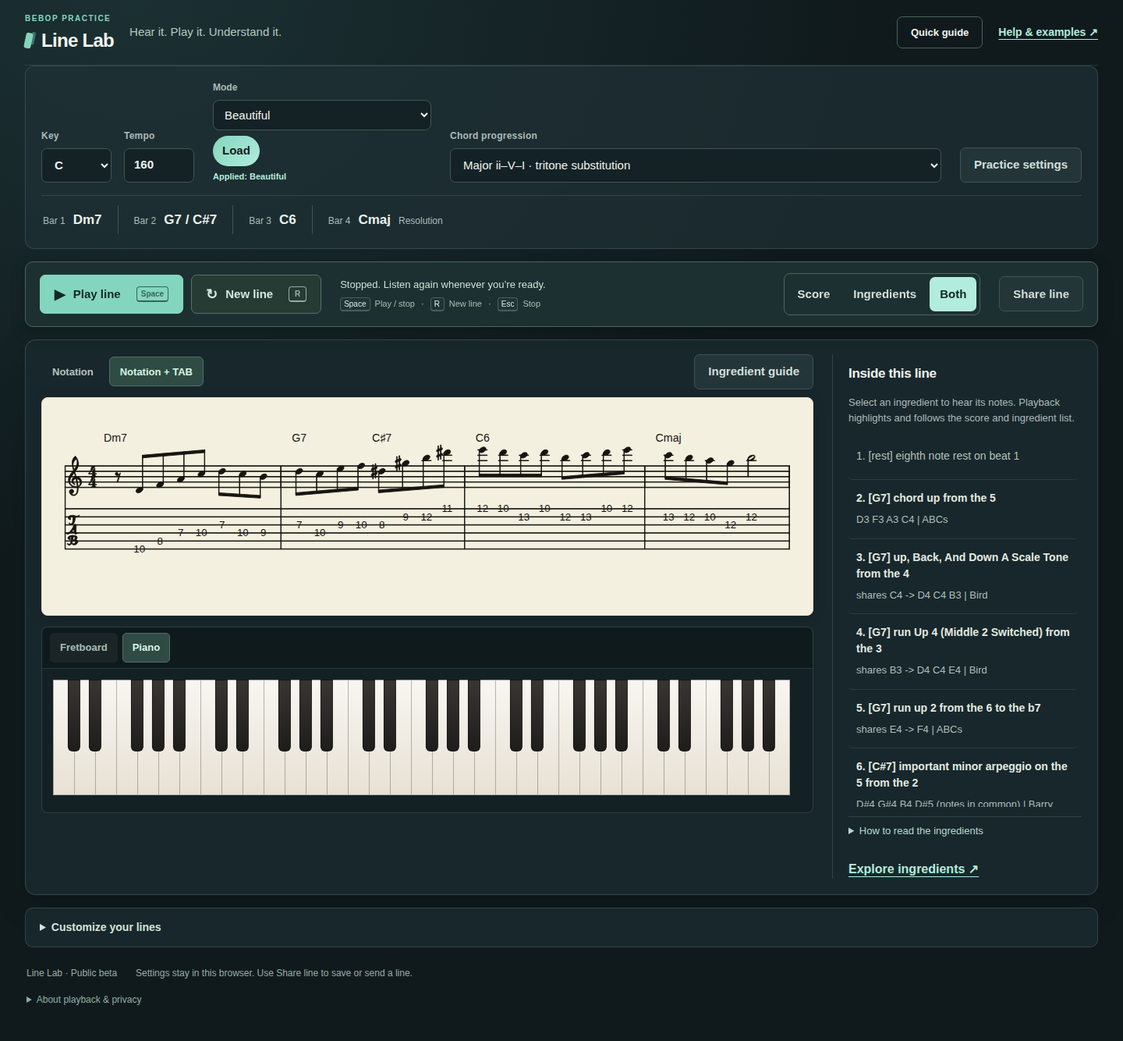1123x1041 pixels.
Task: Click the Esc Stop shortcut hint
Action: tap(519, 304)
